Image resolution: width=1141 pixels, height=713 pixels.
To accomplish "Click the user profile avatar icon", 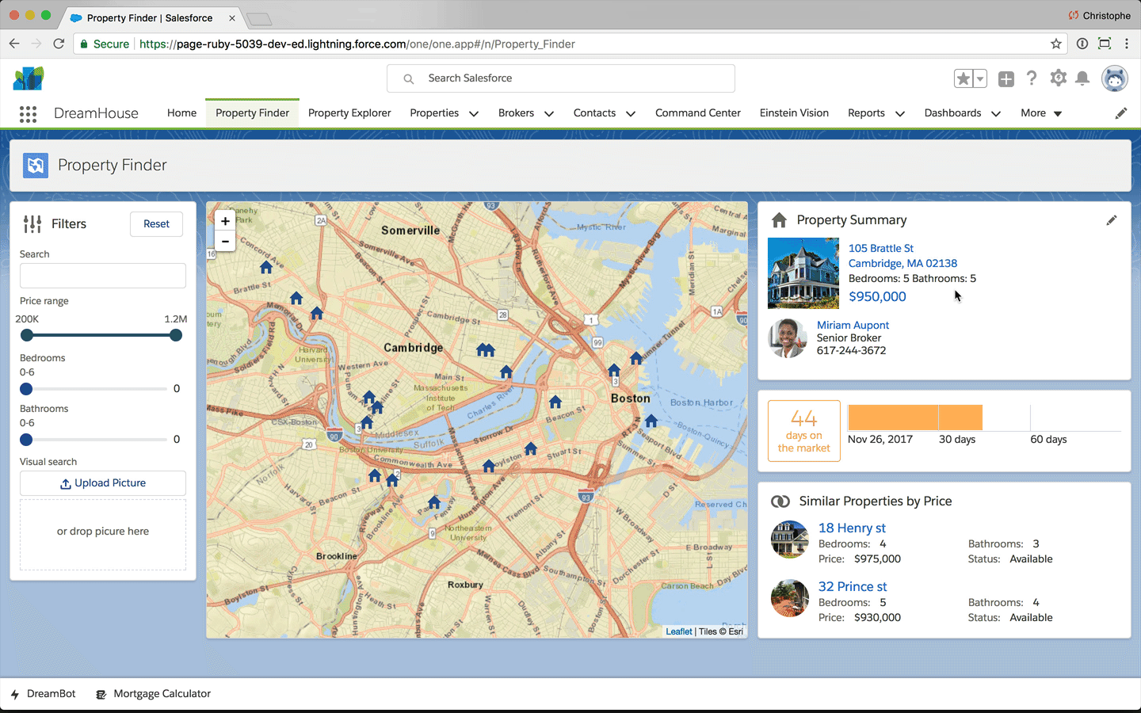I will click(1115, 78).
